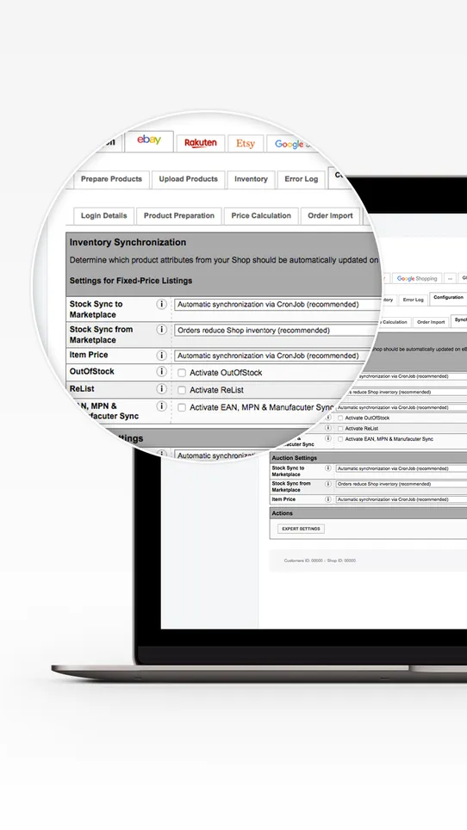
Task: Tick Activate EAN, MPN & Manufacuter Sync, magnified view
Action: point(182,407)
